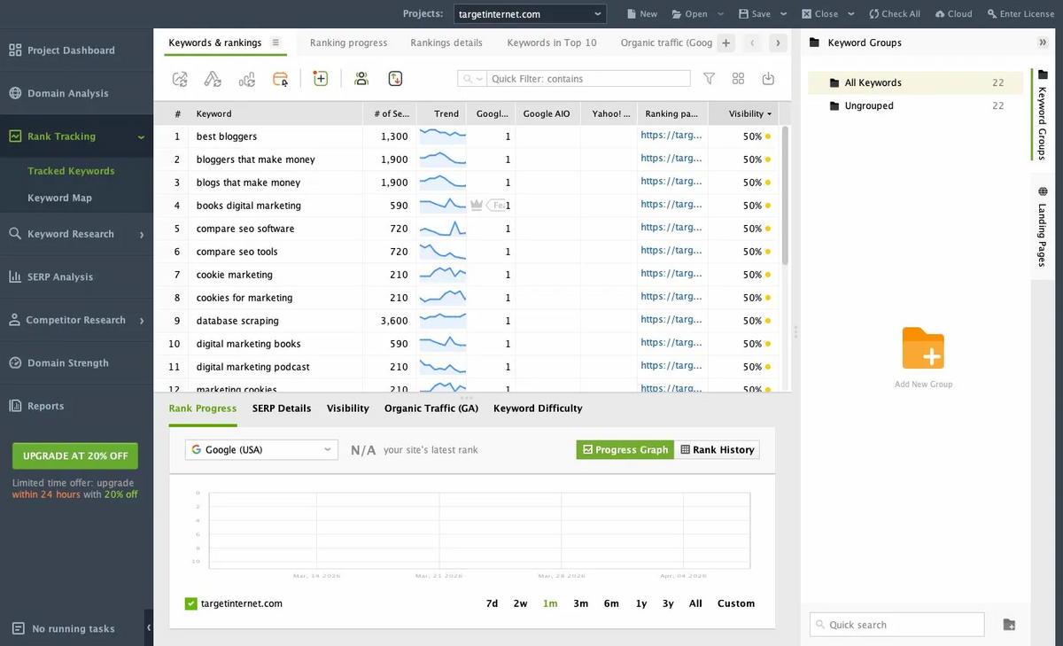
Task: Click the competitors person icon
Action: 361,79
